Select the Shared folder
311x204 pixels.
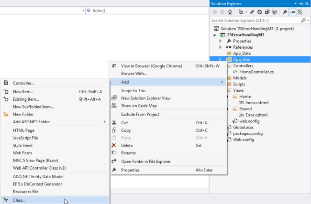[x=245, y=109]
